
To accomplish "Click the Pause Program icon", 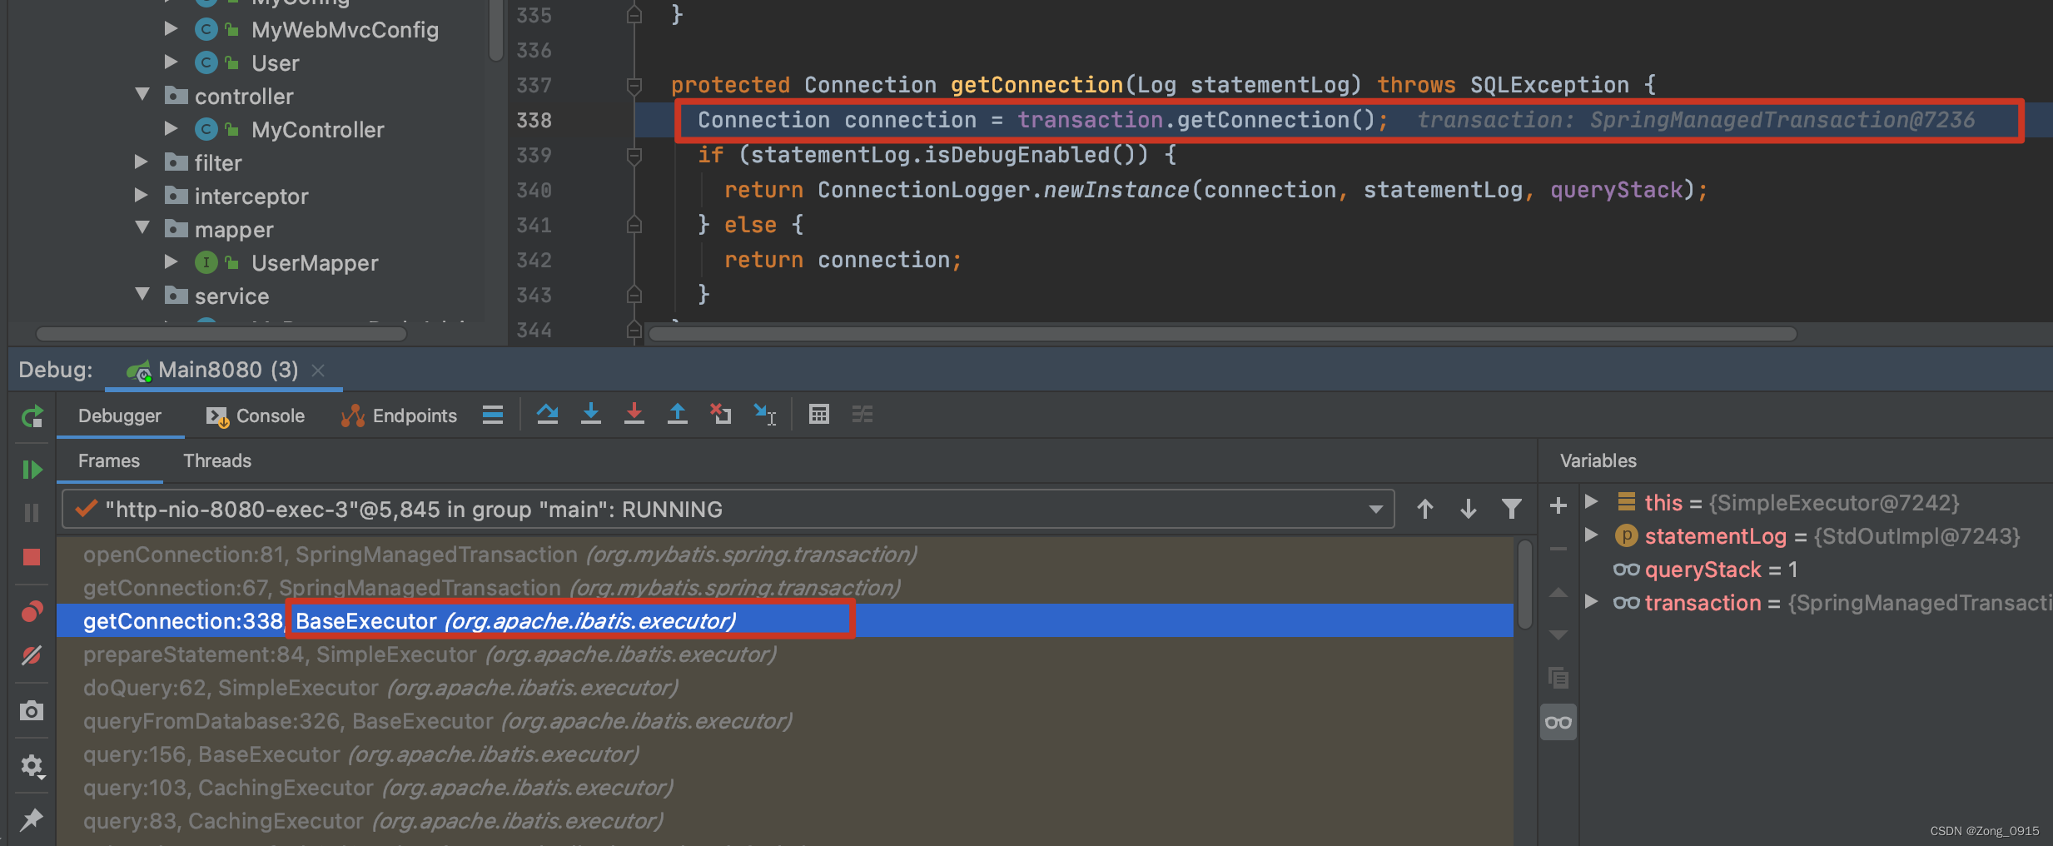I will click(32, 513).
